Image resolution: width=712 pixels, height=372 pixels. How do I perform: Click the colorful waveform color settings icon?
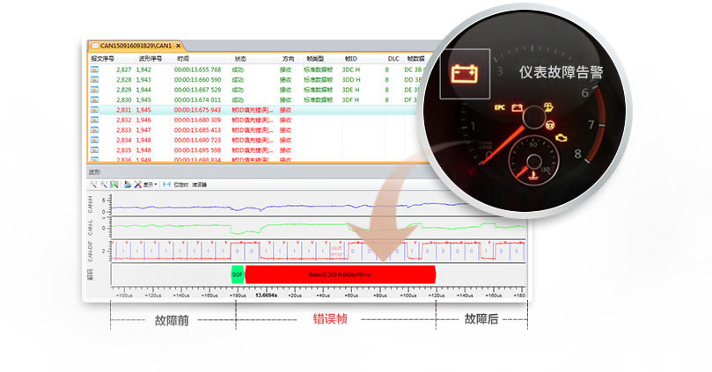click(128, 184)
